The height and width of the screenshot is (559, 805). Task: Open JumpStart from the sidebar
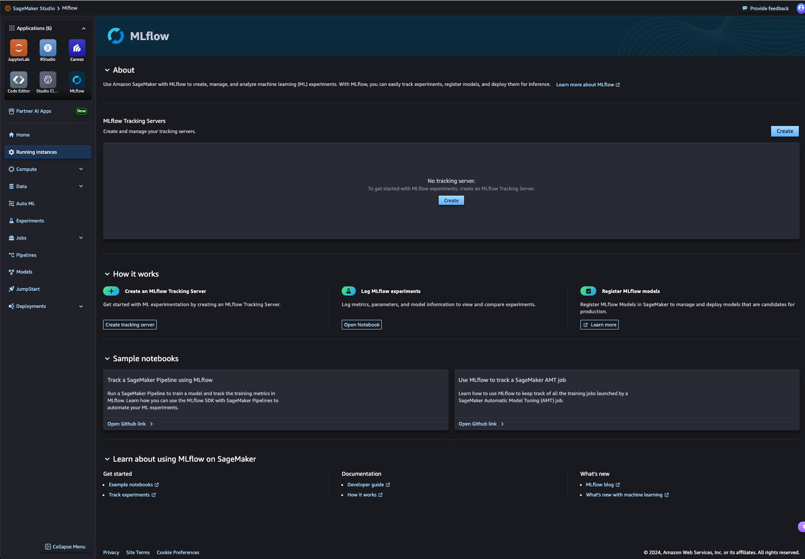tap(48, 289)
